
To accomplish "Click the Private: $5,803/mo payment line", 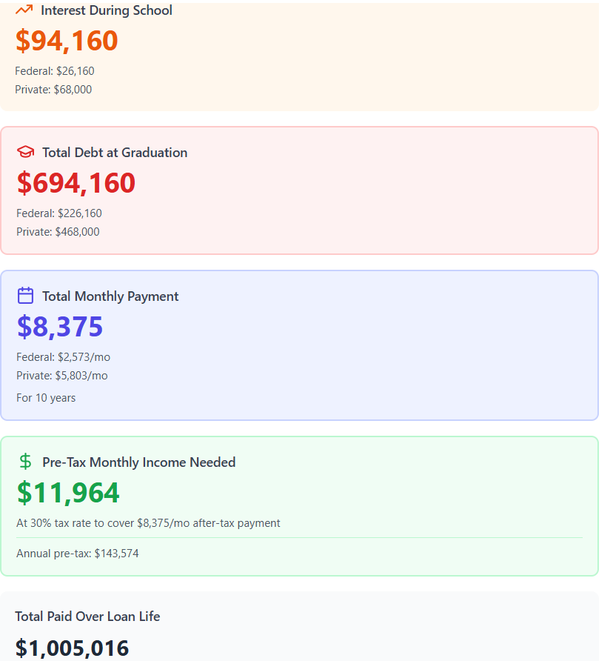I will pos(62,376).
